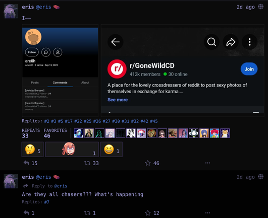This screenshot has width=268, height=218.
Task: Jump to reply #42
Action: pos(144,121)
